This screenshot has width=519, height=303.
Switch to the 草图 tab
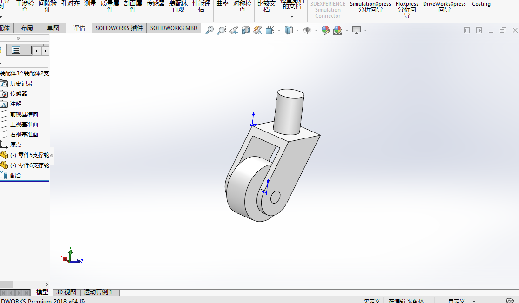click(53, 28)
